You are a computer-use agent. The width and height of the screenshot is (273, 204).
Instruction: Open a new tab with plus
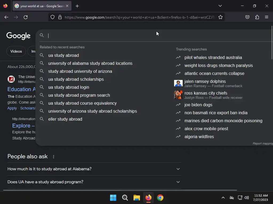pos(77,6)
